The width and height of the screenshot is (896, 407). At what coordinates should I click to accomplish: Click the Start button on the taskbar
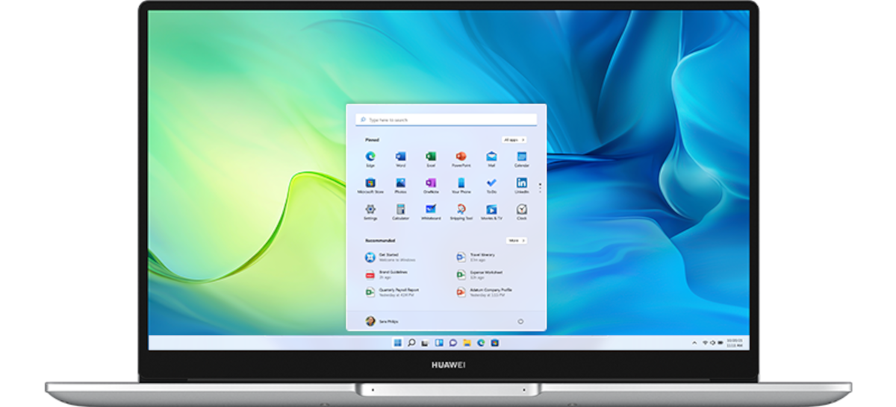coord(397,343)
